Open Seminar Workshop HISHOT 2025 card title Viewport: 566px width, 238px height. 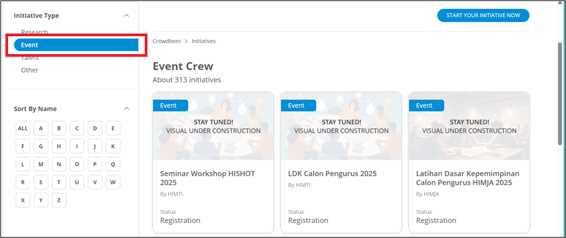pyautogui.click(x=208, y=178)
